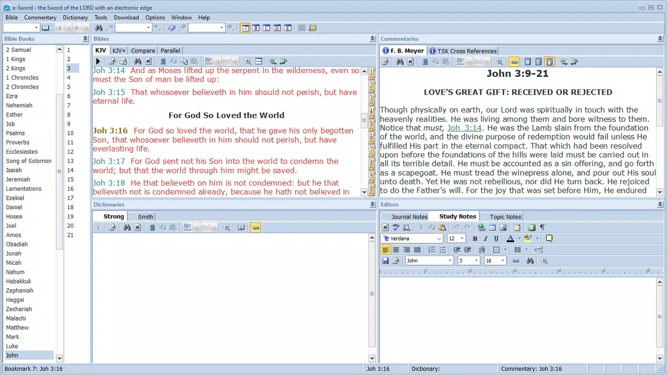Open the font size 12 dropdown
667x375 pixels.
(462, 239)
